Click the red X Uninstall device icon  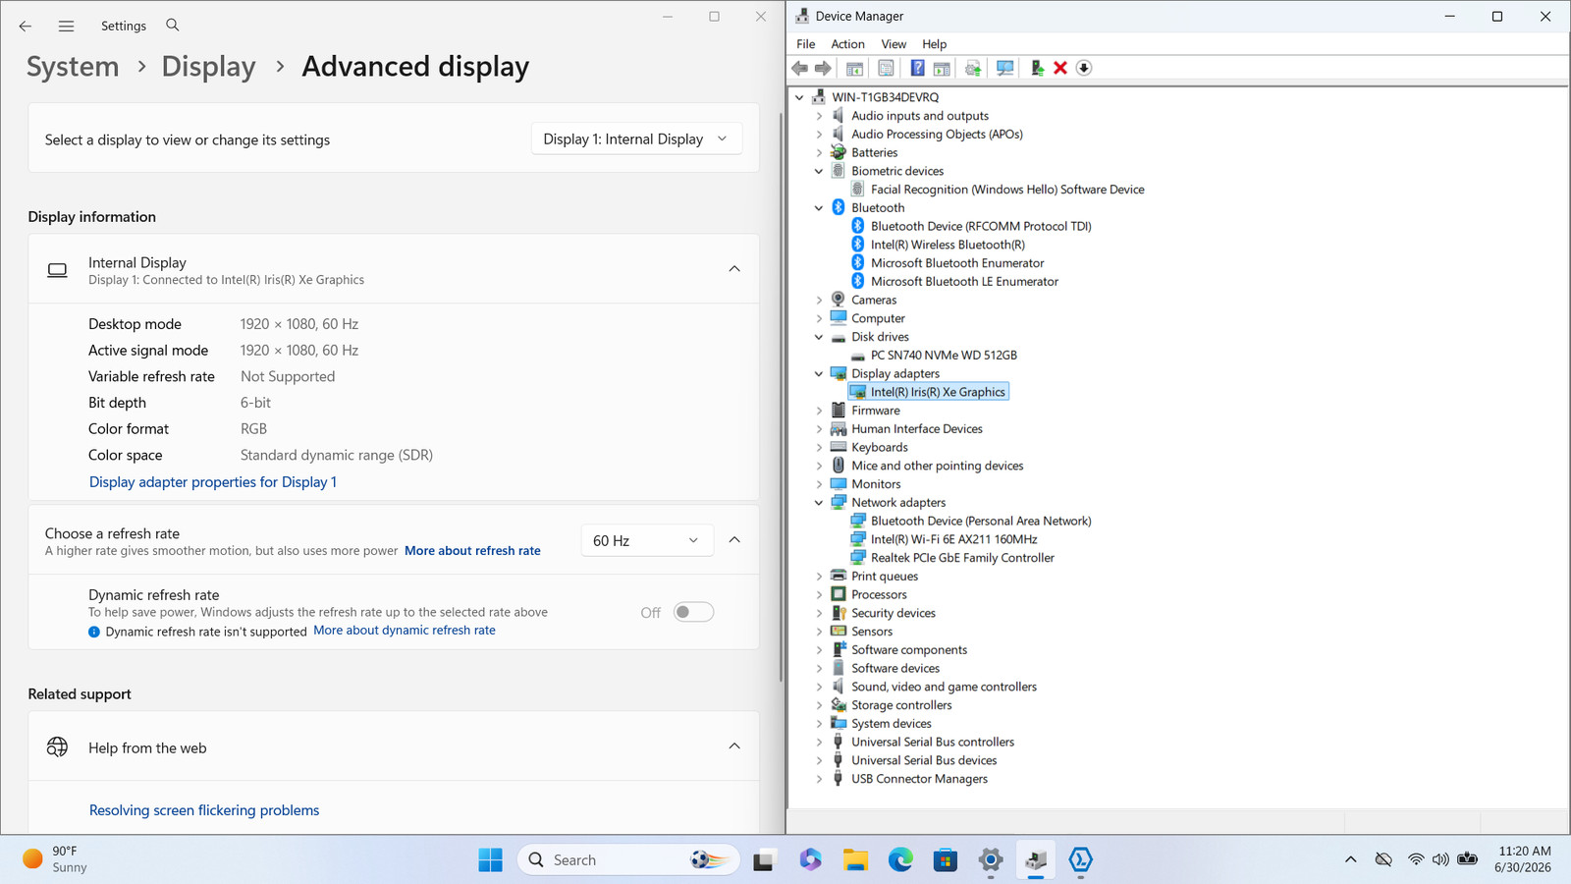tap(1060, 68)
